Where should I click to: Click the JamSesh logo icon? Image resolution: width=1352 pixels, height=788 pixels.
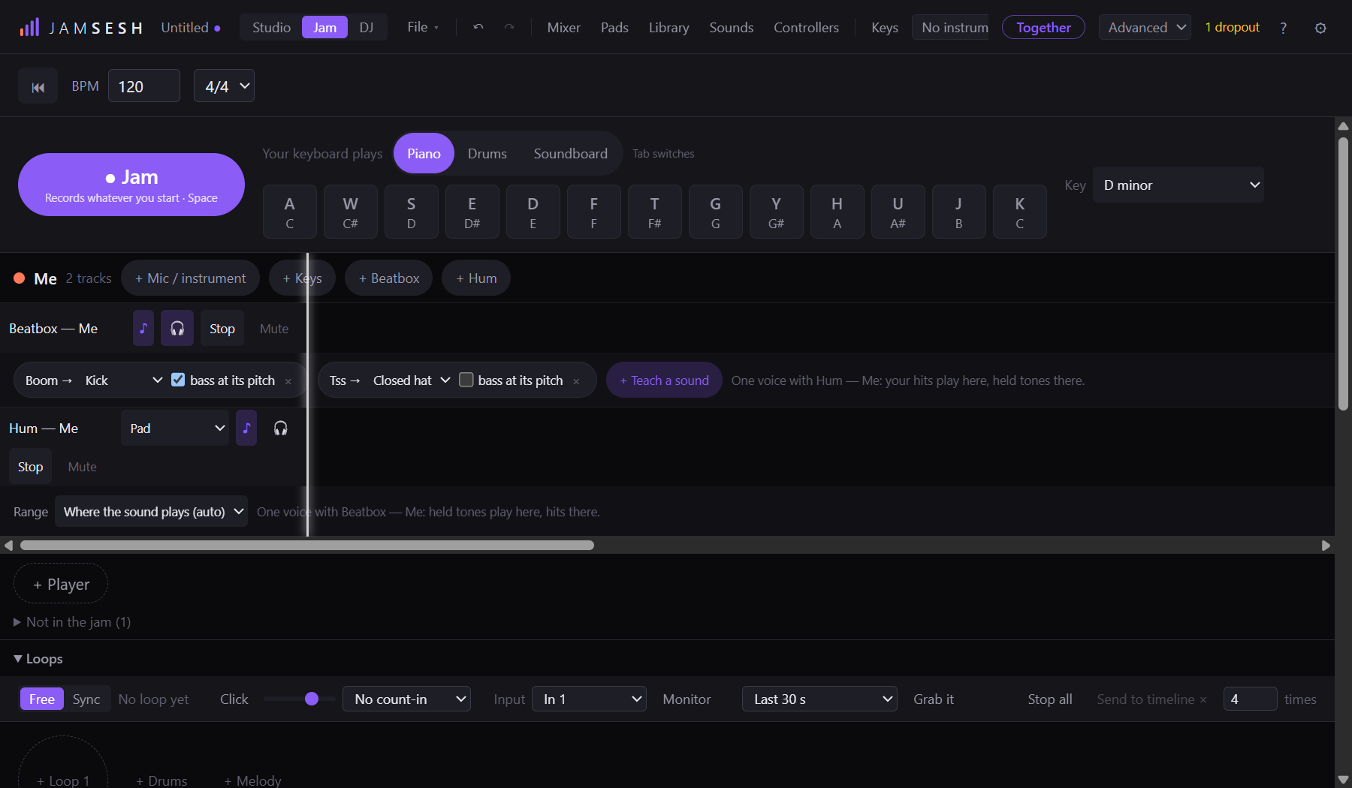click(x=29, y=28)
